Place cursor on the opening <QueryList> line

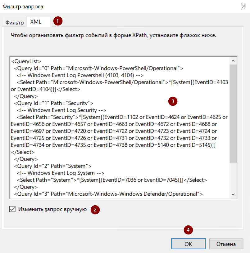pyautogui.click(x=26, y=61)
